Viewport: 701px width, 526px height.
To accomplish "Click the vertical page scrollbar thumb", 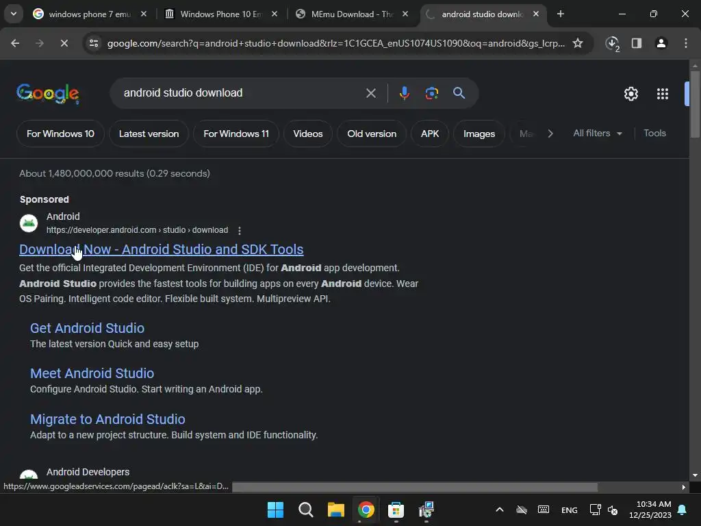I will pyautogui.click(x=694, y=104).
